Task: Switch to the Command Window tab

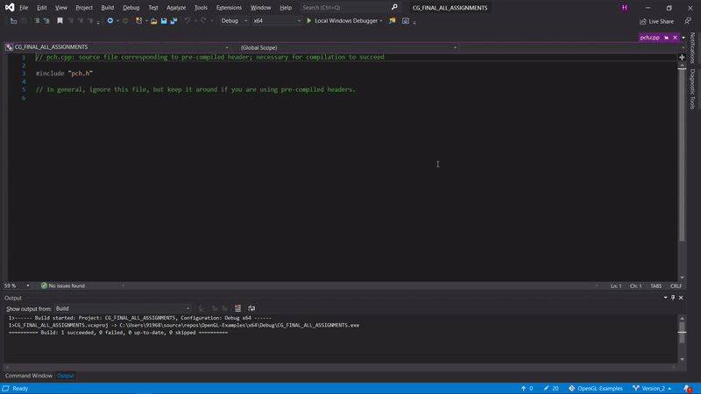Action: tap(29, 376)
